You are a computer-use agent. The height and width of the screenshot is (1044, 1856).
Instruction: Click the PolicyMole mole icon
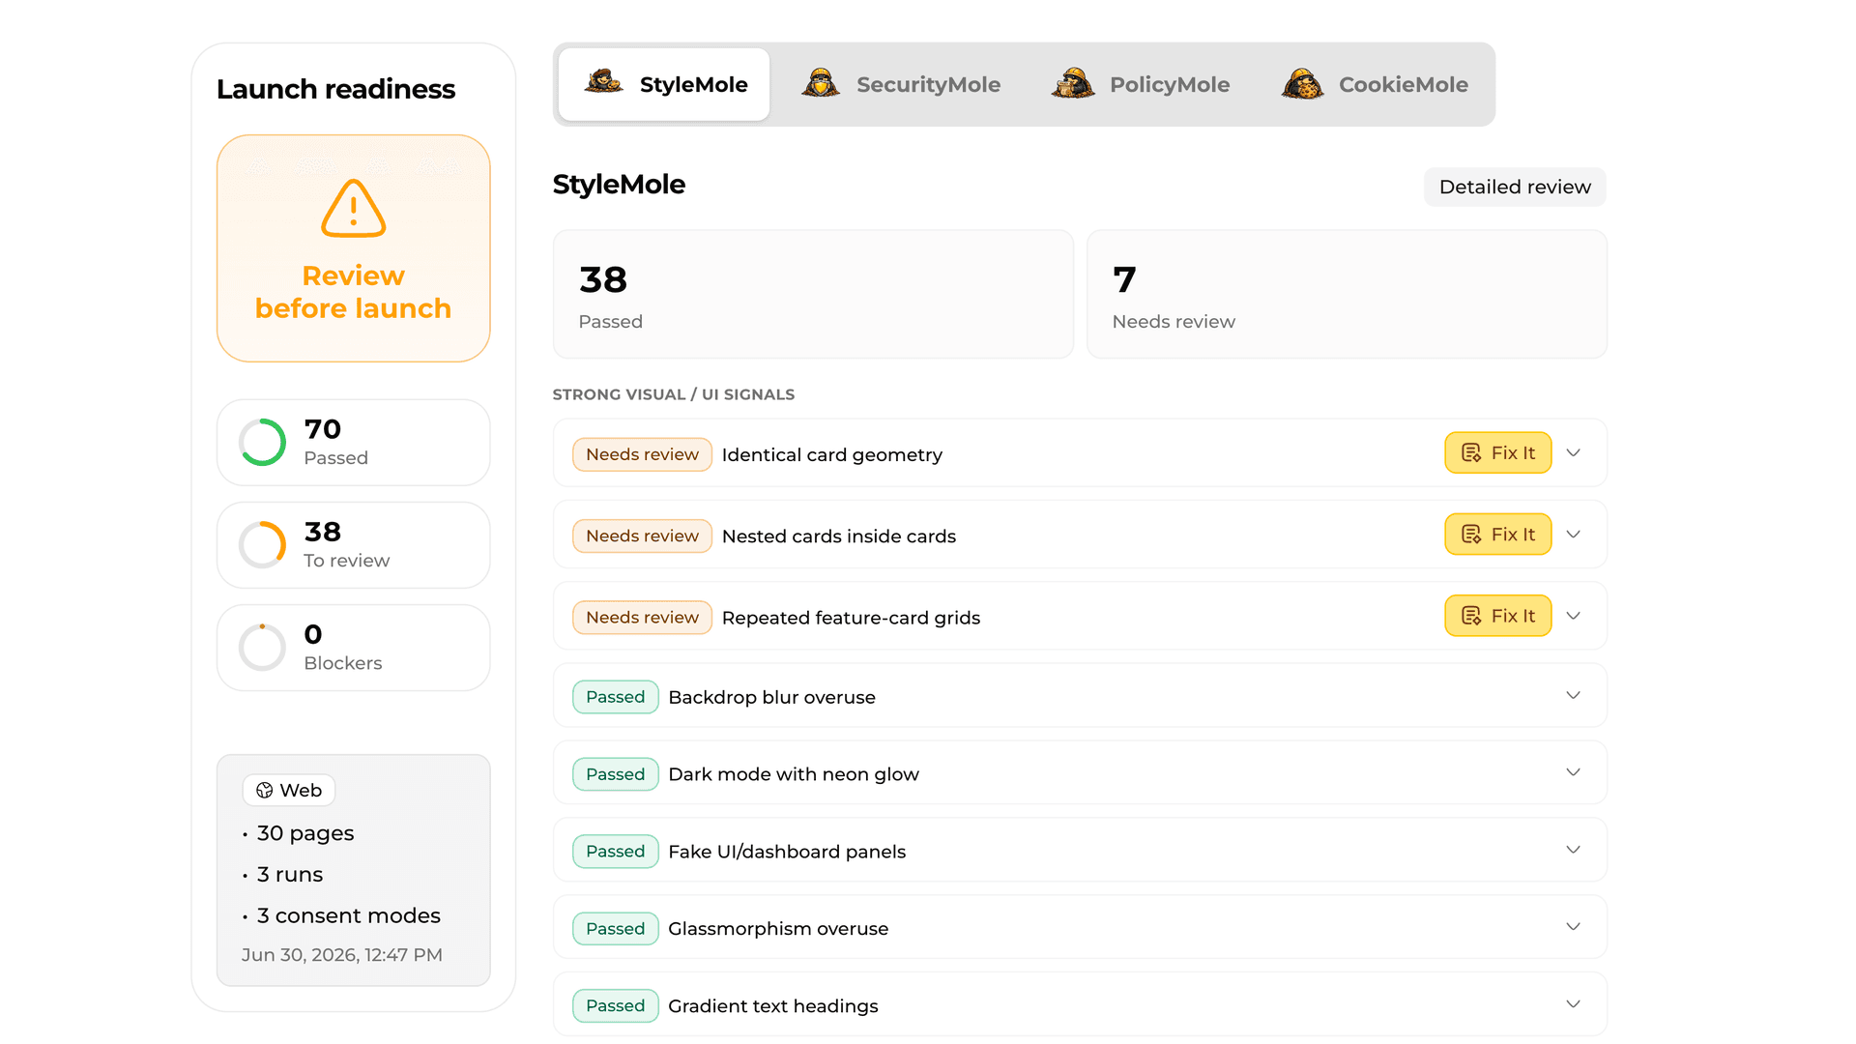pos(1073,83)
